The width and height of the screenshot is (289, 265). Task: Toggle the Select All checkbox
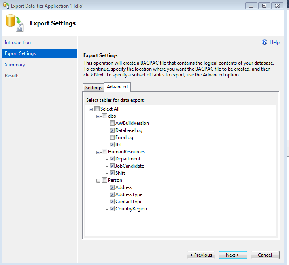(97, 109)
